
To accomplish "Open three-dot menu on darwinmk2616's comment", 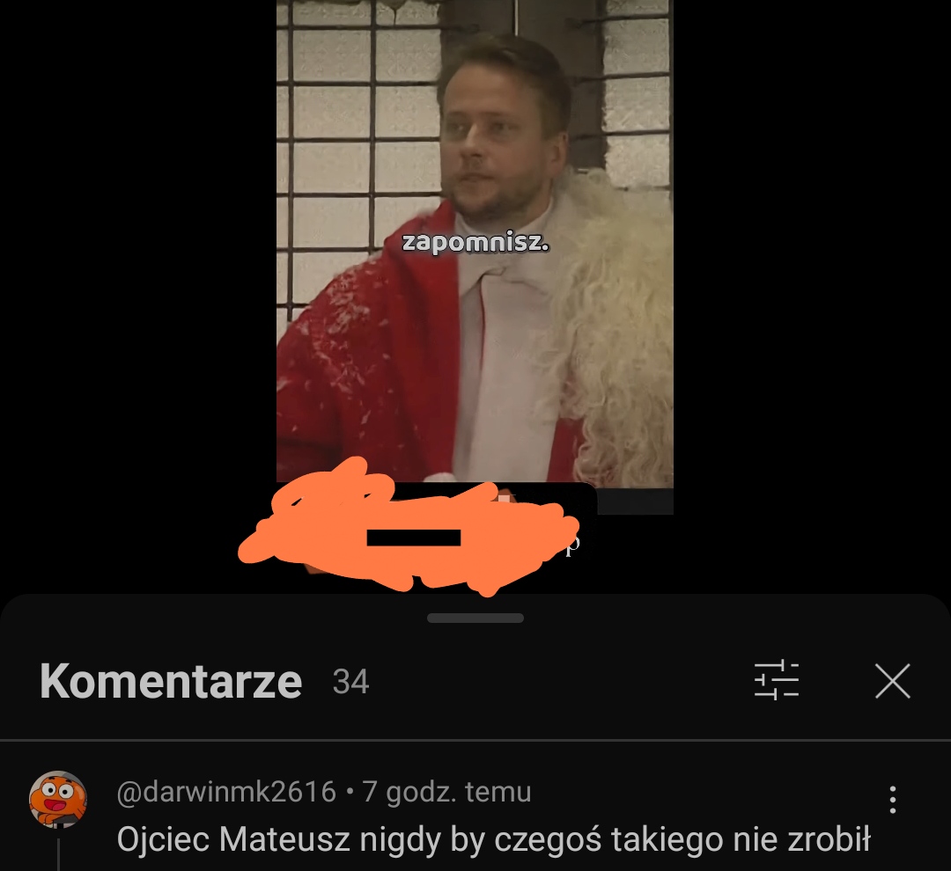I will (892, 800).
